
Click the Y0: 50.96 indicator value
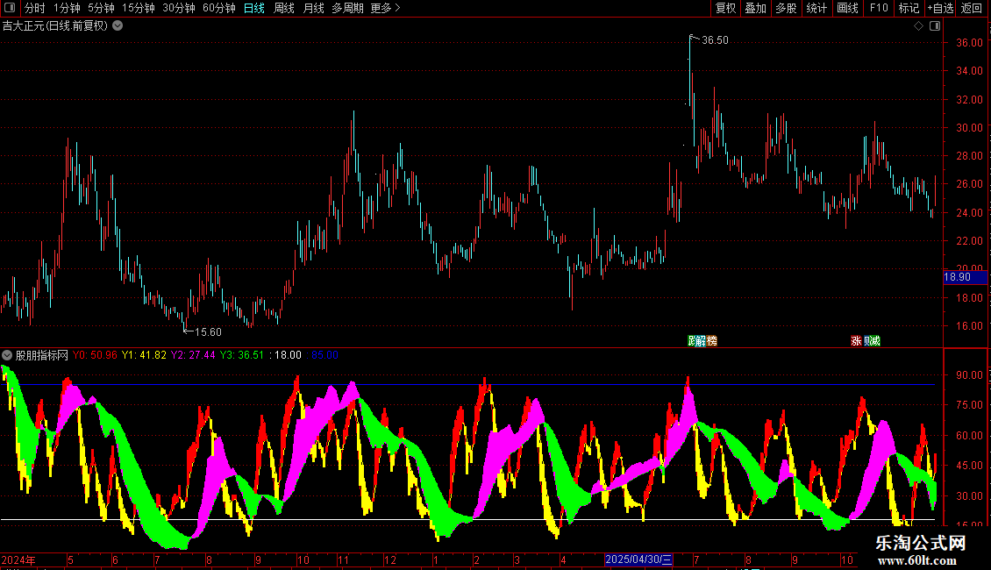(x=95, y=355)
